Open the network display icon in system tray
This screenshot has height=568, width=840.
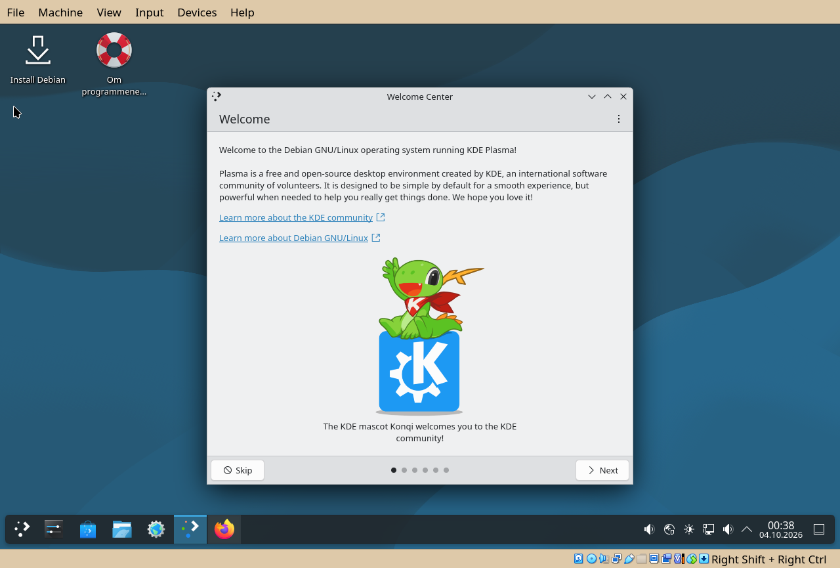point(709,529)
